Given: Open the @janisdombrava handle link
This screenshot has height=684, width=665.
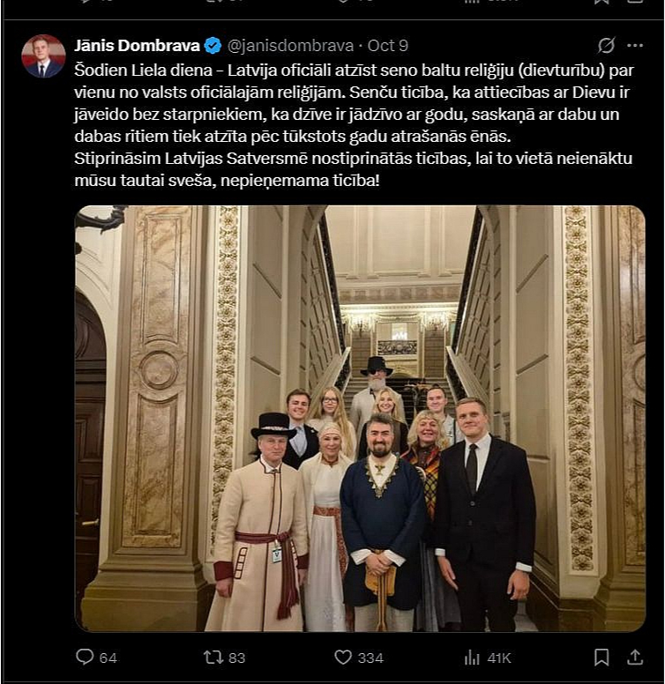Looking at the screenshot, I should point(291,46).
